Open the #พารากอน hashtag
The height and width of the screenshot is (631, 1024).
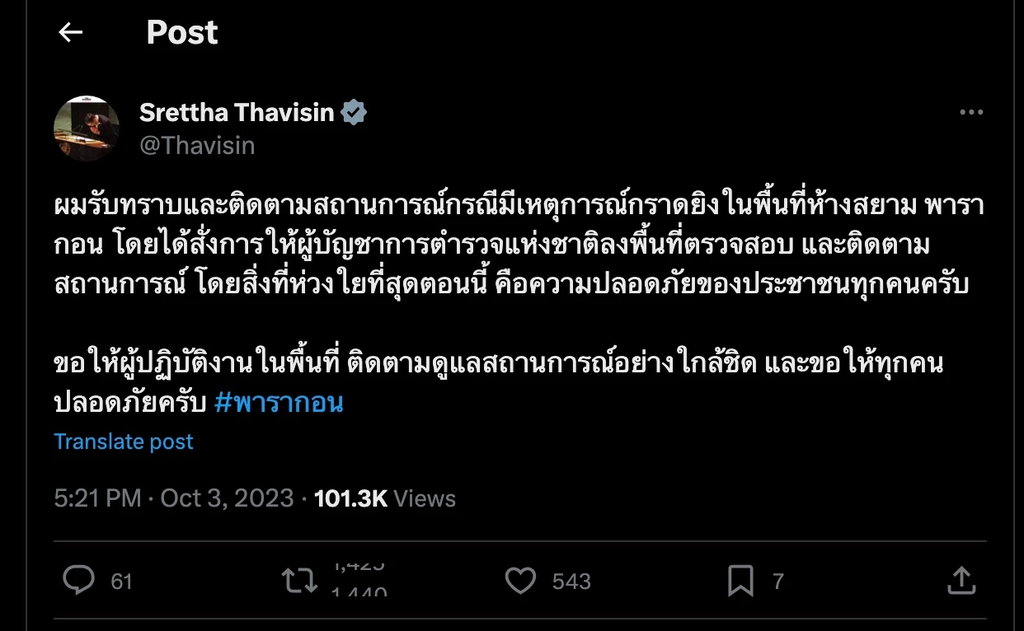coord(279,403)
